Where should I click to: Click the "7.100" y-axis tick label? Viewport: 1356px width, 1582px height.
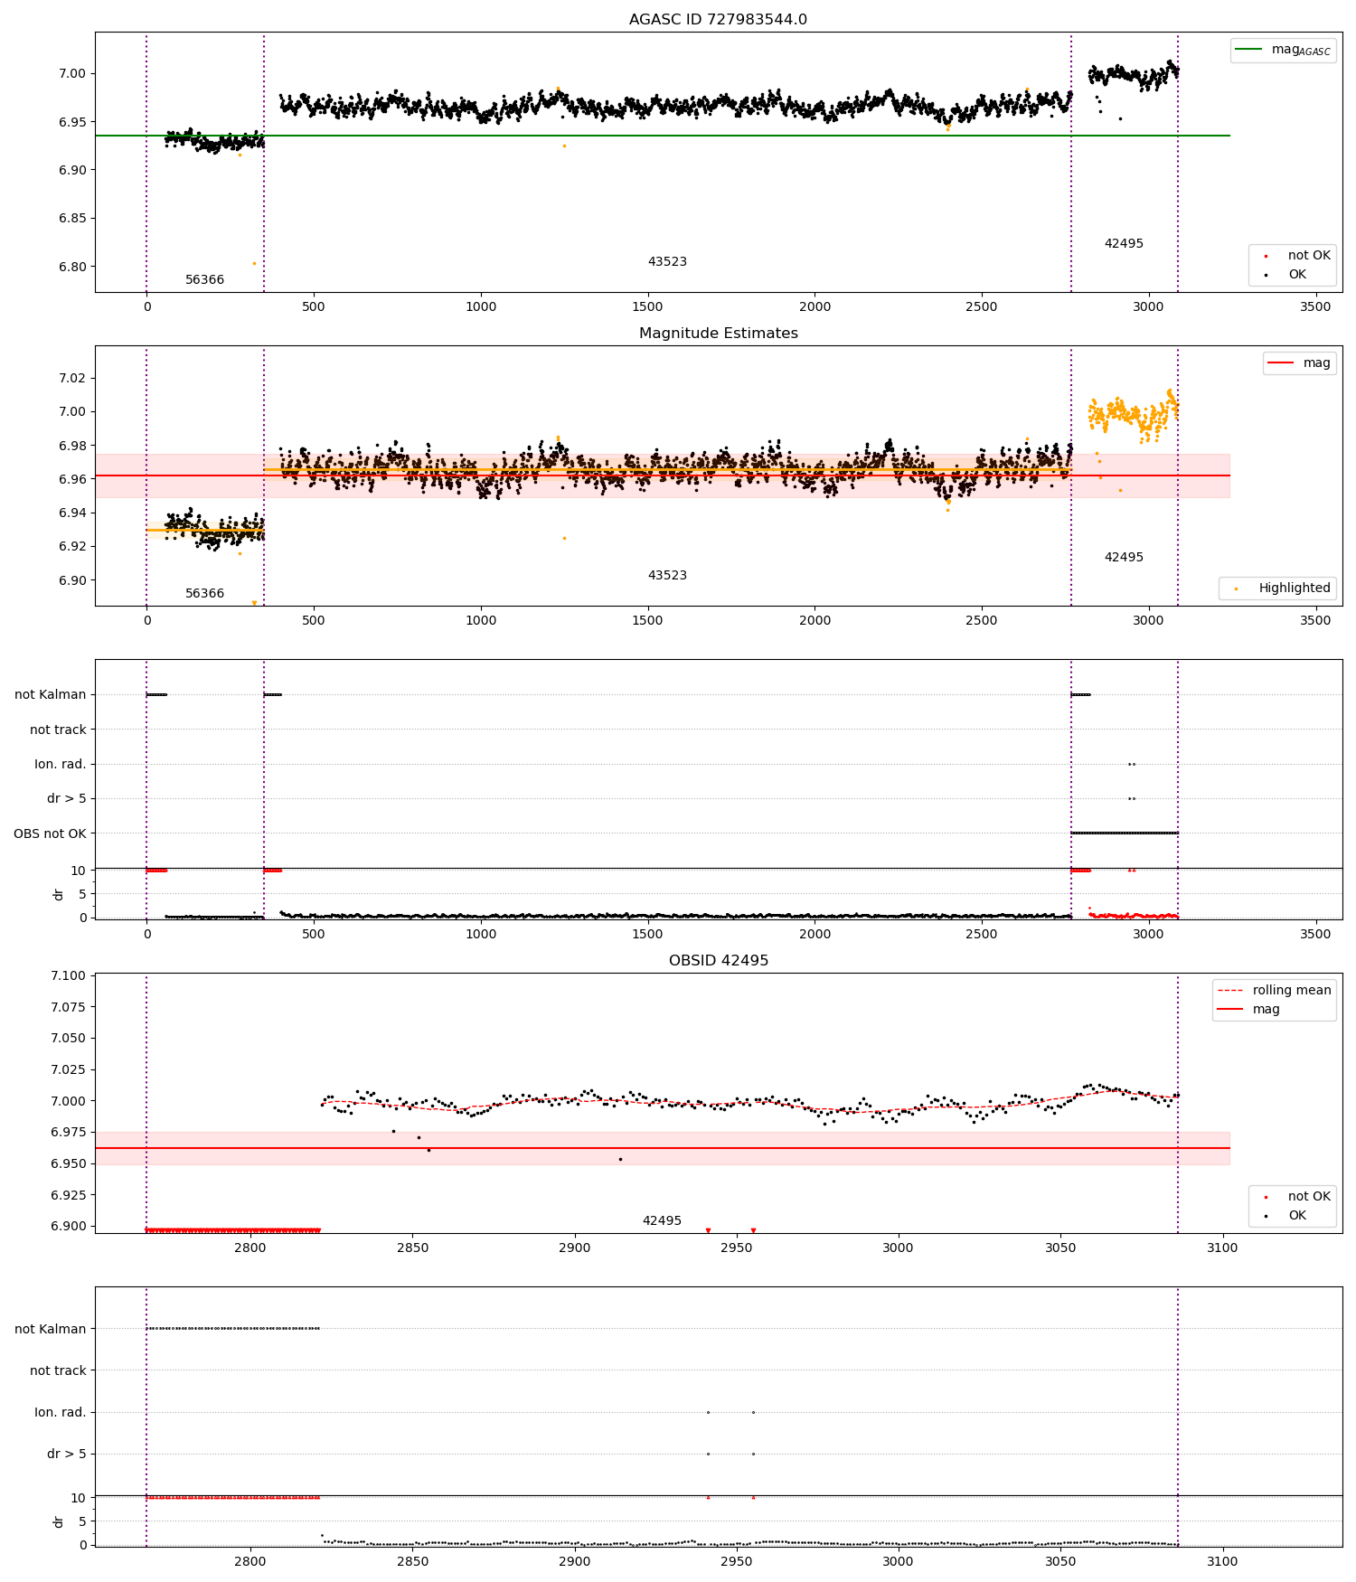point(68,975)
